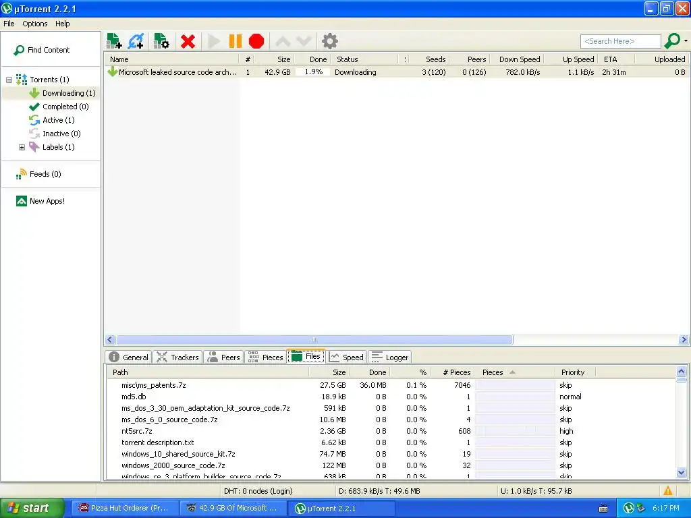Select the Microsoft leaked source code torrent row
This screenshot has width=691, height=518.
coord(397,71)
